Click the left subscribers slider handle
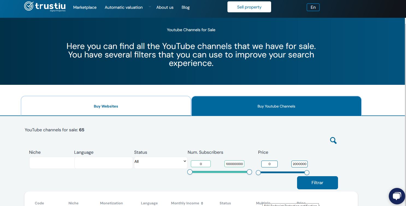 (x=190, y=172)
